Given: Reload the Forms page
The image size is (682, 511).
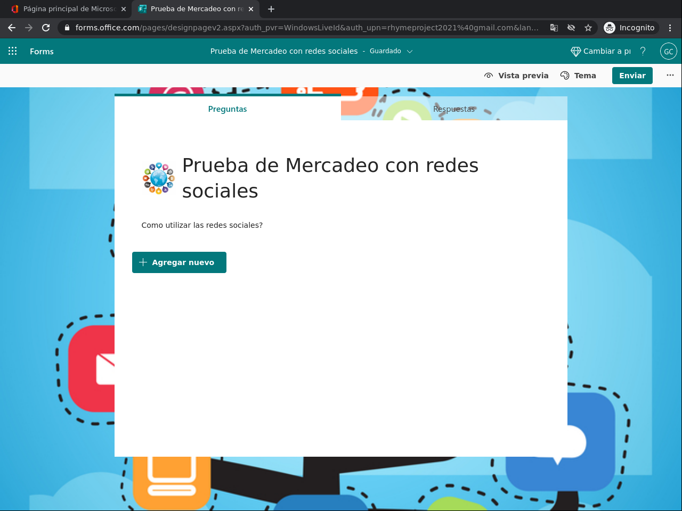Looking at the screenshot, I should pyautogui.click(x=46, y=28).
